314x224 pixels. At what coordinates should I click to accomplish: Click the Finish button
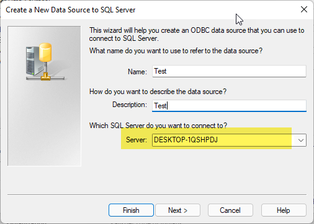[131, 210]
